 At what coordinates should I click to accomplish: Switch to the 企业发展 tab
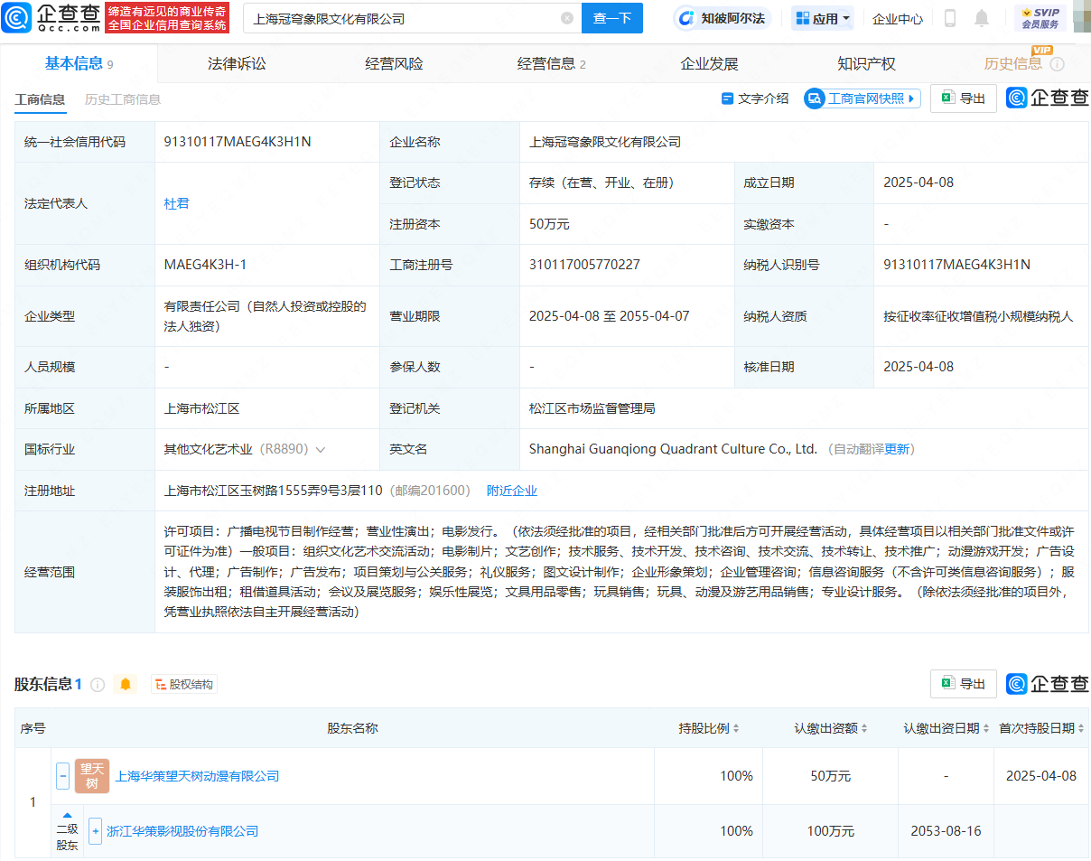[709, 63]
